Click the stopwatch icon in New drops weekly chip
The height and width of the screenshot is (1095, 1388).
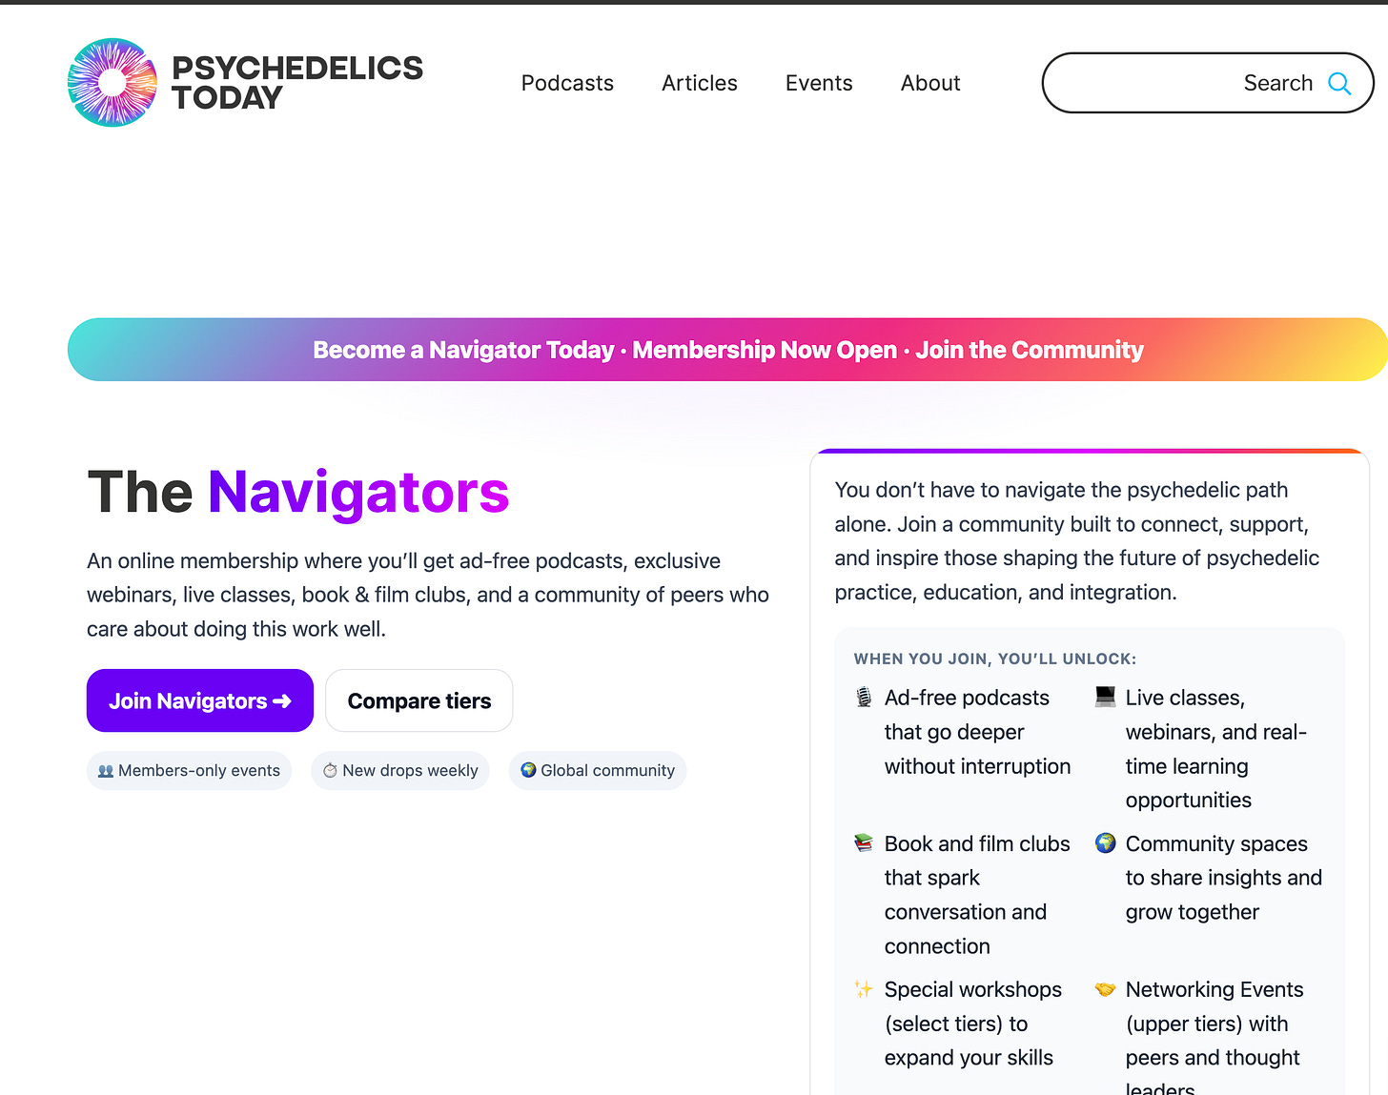coord(330,770)
